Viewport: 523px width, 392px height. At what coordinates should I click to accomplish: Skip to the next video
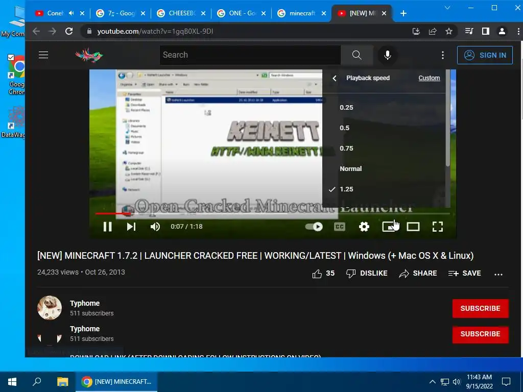coord(131,227)
